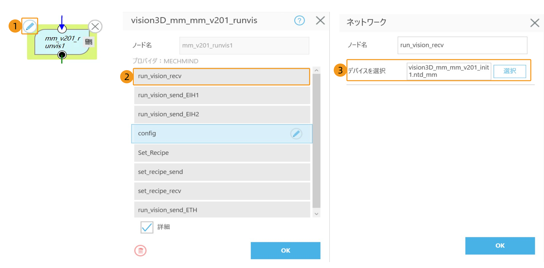Image resolution: width=544 pixels, height=268 pixels.
Task: Choose the Set_Recipe entry
Action: point(221,153)
